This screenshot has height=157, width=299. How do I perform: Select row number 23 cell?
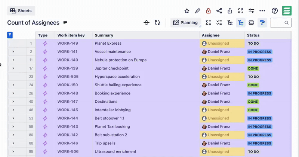point(31,77)
